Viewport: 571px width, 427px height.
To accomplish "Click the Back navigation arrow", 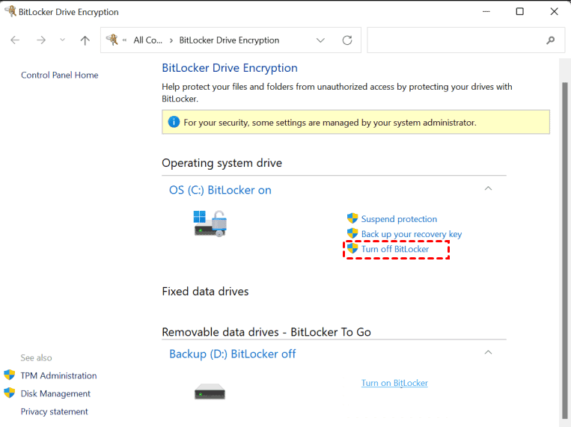I will coord(16,40).
